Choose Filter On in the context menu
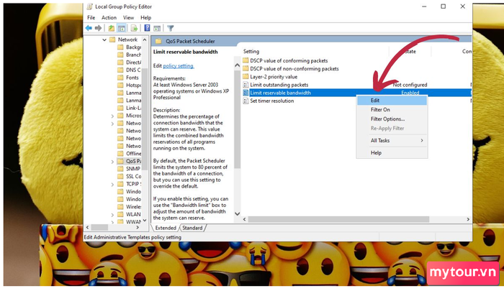 coord(392,110)
